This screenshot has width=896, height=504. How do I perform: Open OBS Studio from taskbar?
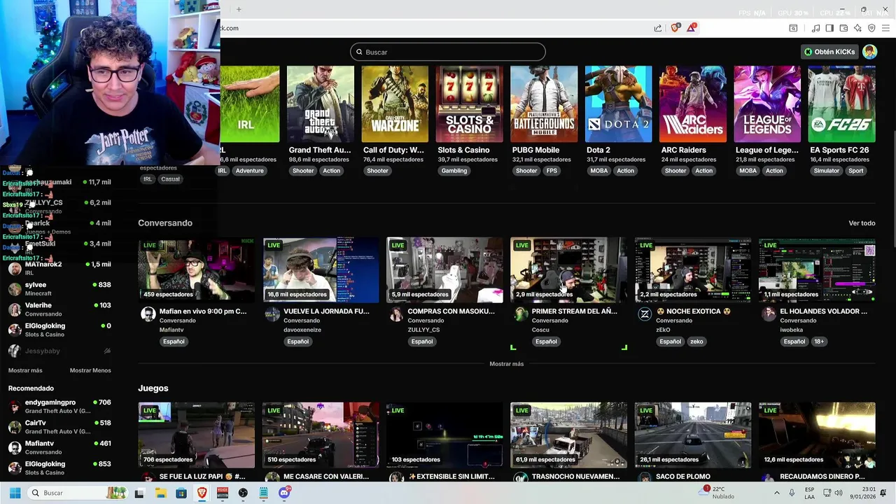tap(243, 493)
